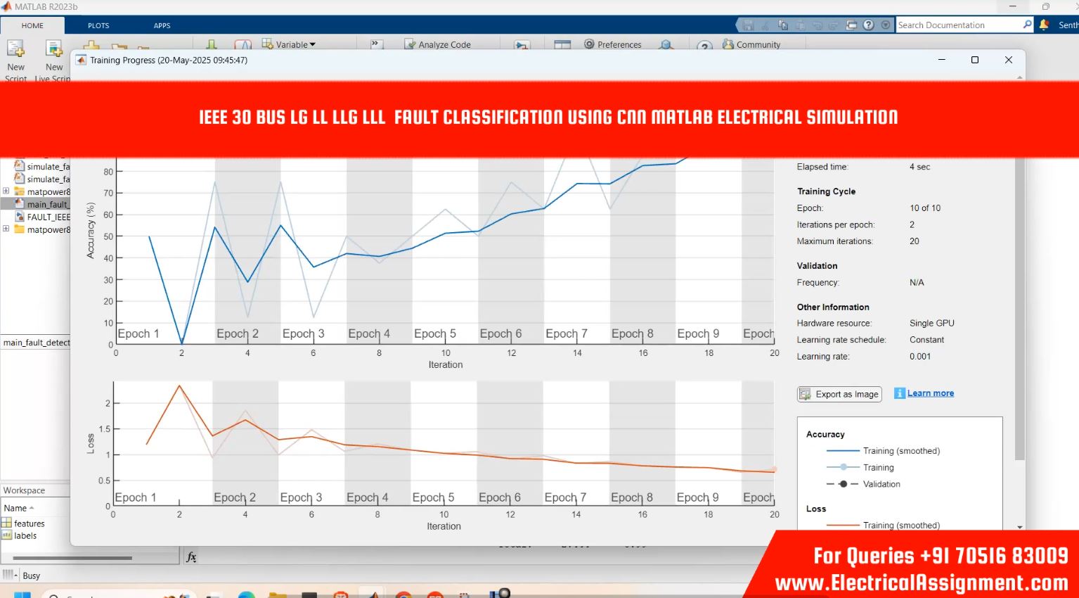Screen dimensions: 1079x598
Task: Open the Community link in toolstrip
Action: tap(751, 44)
